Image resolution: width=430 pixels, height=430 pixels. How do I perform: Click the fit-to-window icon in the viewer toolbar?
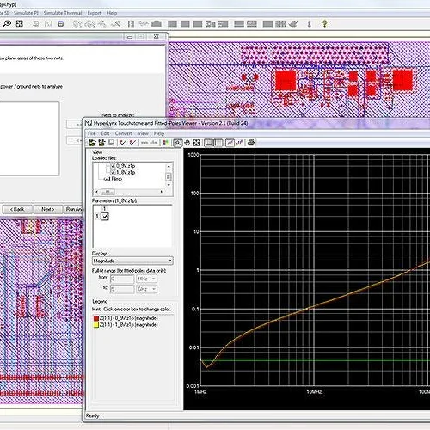point(196,143)
